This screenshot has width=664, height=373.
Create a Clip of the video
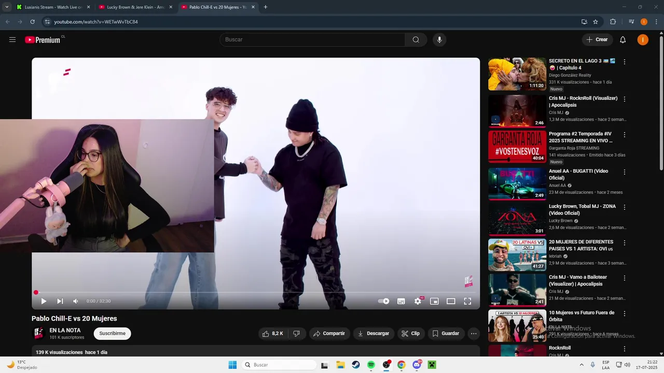pos(411,334)
